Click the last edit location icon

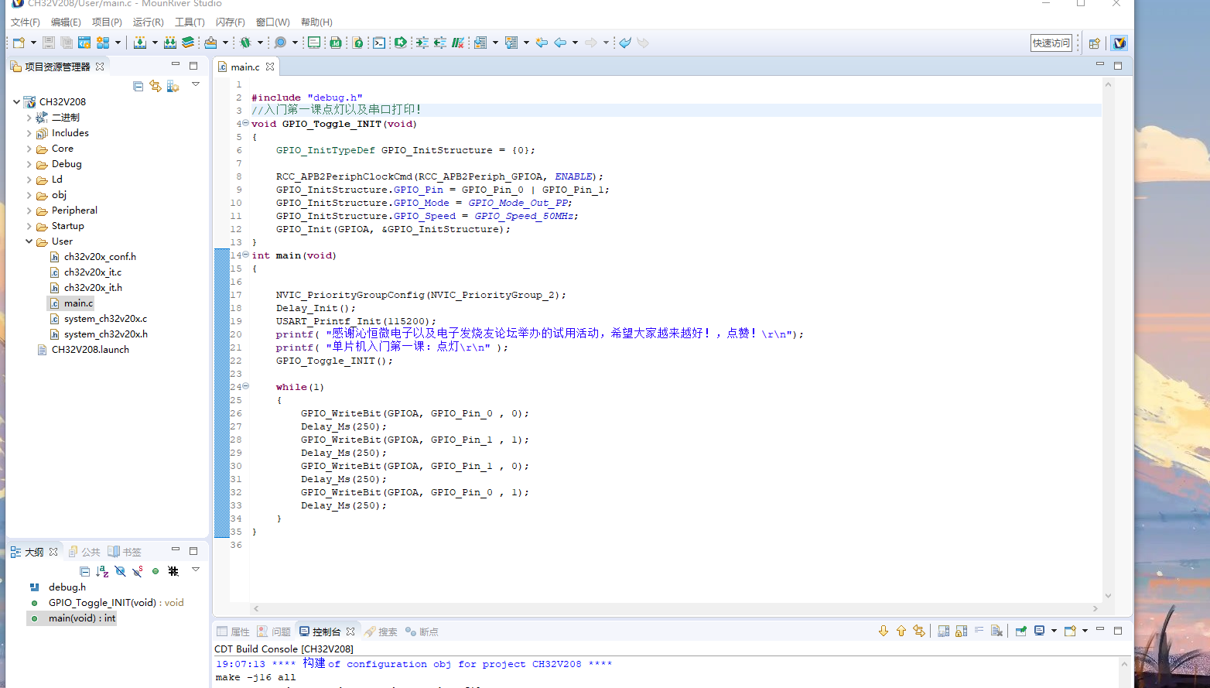click(542, 43)
